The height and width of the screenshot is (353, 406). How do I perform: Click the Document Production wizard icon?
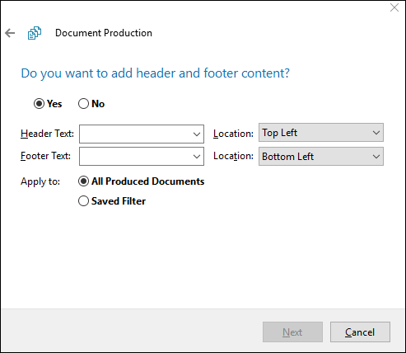point(35,33)
